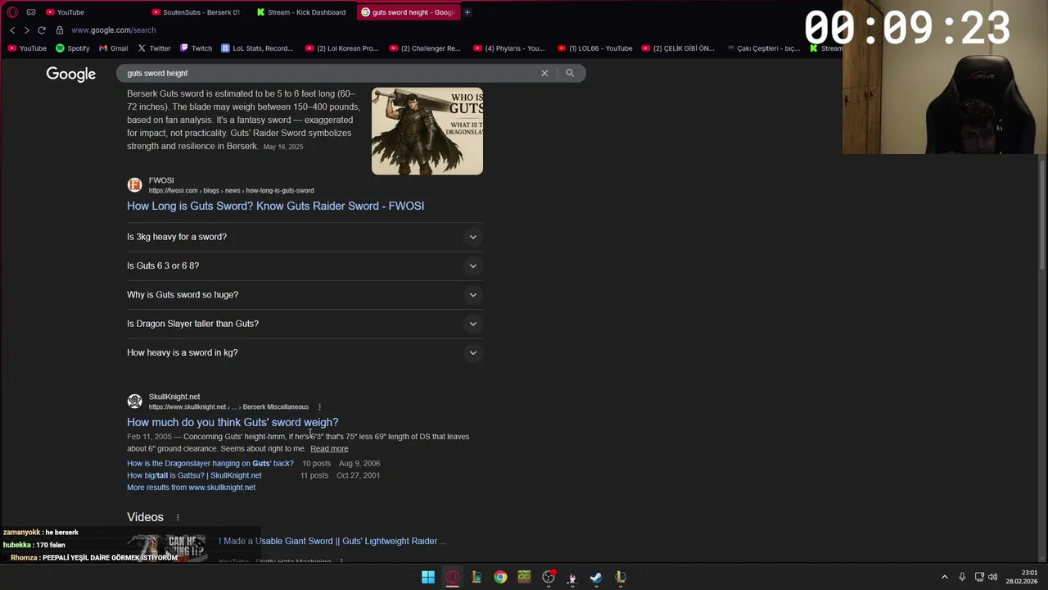Open the Twitter bookmark
Screen dimensions: 1048x590
(x=154, y=48)
